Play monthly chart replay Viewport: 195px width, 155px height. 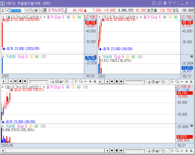click(11, 82)
